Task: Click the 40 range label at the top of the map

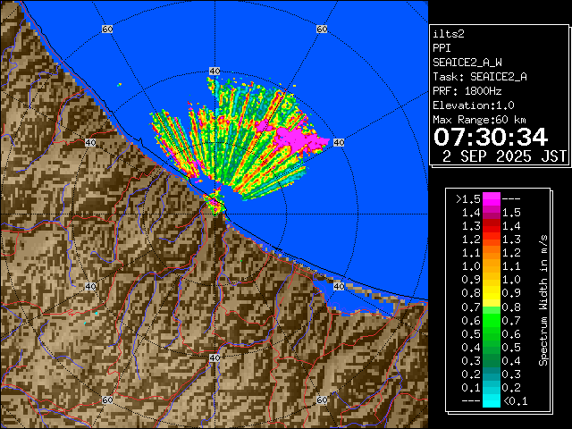Action: click(x=214, y=71)
